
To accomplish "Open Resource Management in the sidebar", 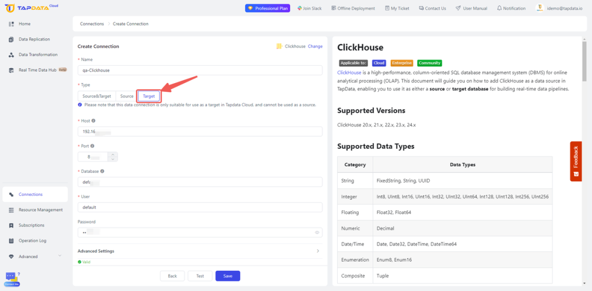I will coord(35,210).
